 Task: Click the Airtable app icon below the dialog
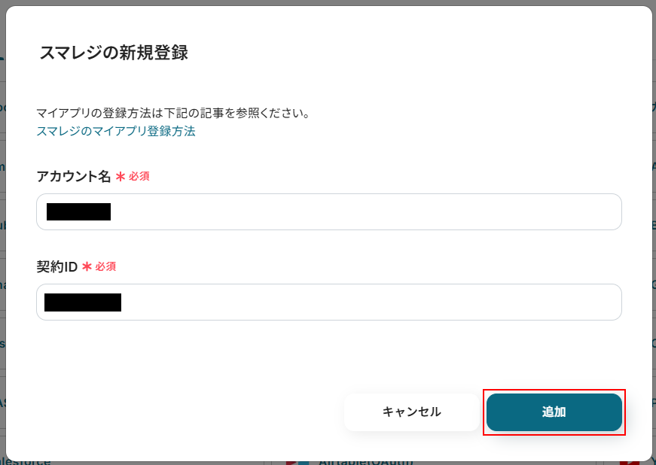(x=297, y=463)
